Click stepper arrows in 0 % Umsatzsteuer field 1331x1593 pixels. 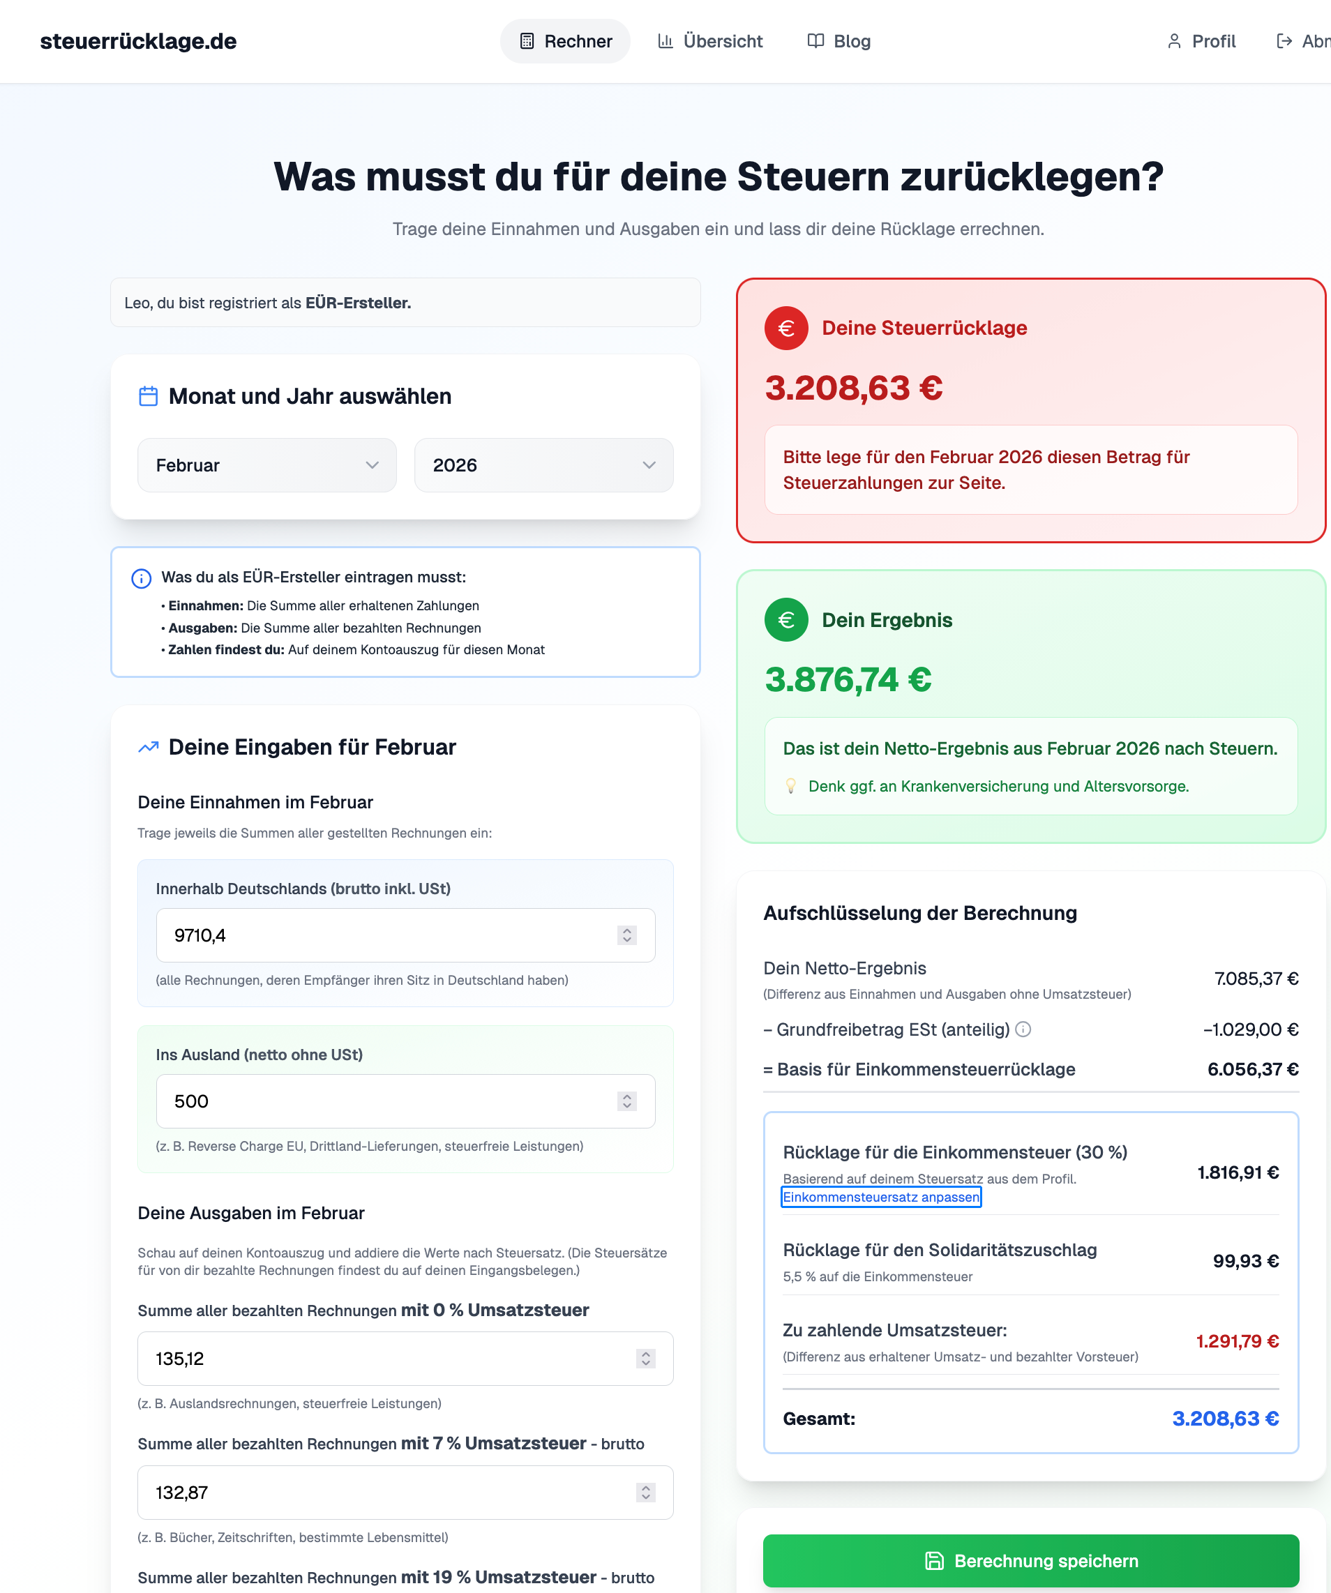coord(646,1359)
